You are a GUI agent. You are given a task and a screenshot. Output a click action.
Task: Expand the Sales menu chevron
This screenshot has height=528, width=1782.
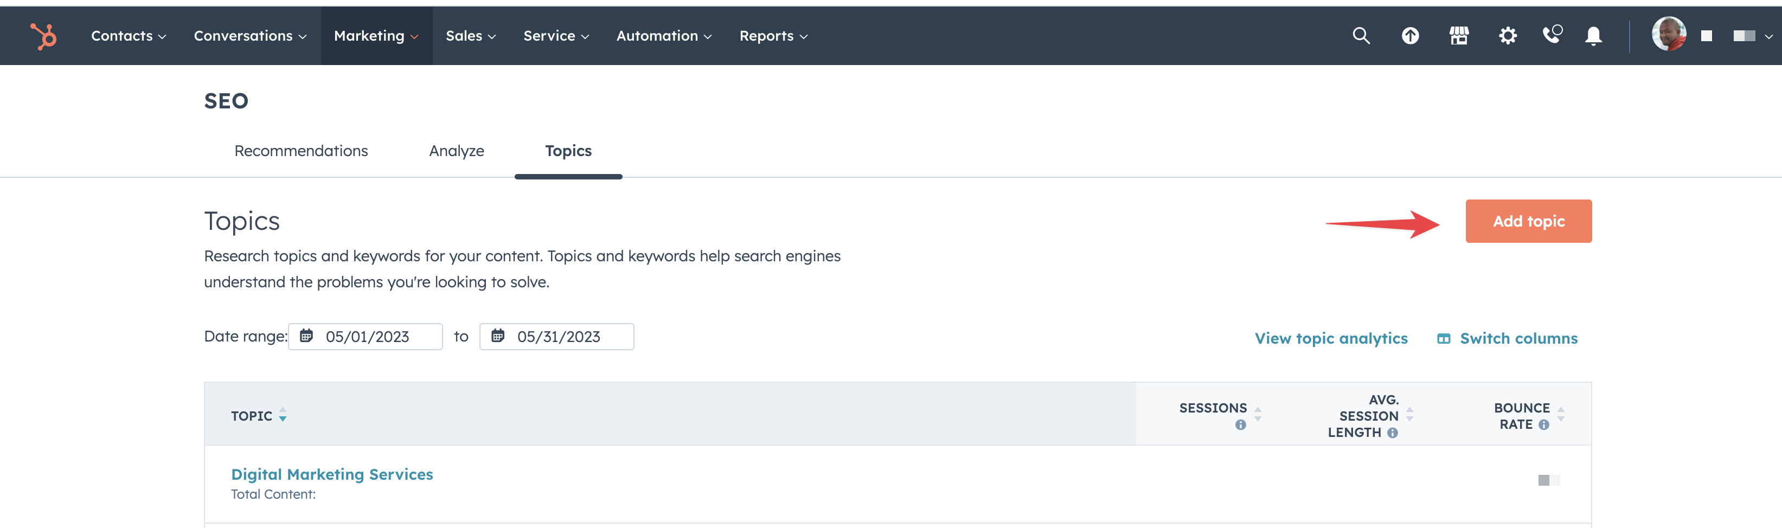(491, 36)
